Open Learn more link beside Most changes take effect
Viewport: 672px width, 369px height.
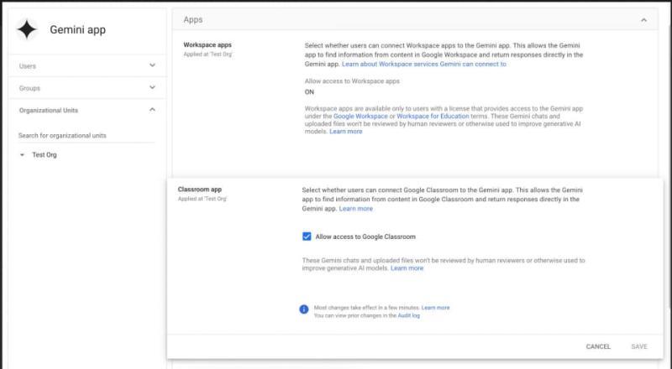pyautogui.click(x=435, y=308)
